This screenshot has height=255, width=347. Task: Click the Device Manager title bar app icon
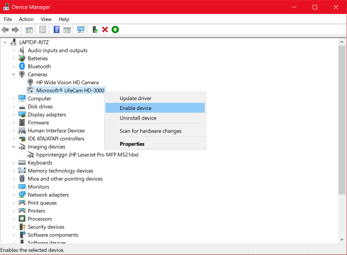6,7
